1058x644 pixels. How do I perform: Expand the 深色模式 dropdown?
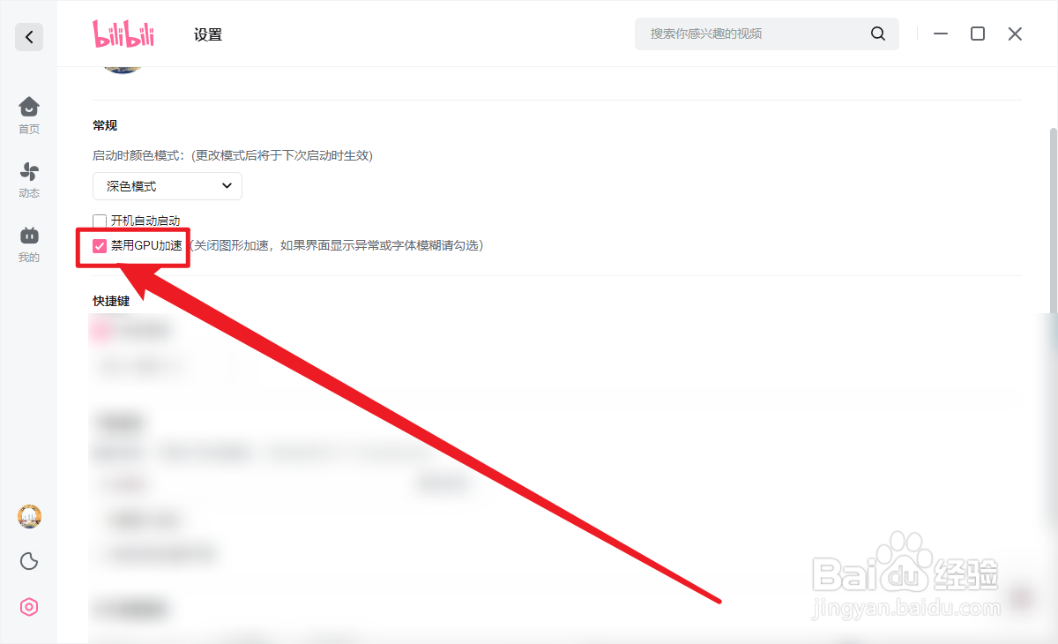[168, 186]
